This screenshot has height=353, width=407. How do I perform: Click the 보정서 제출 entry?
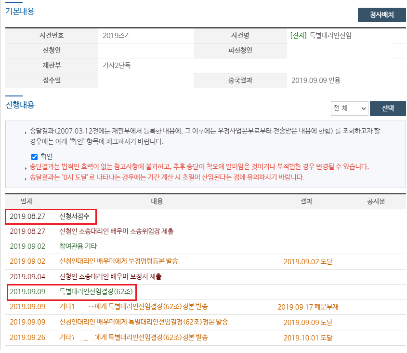pos(110,277)
